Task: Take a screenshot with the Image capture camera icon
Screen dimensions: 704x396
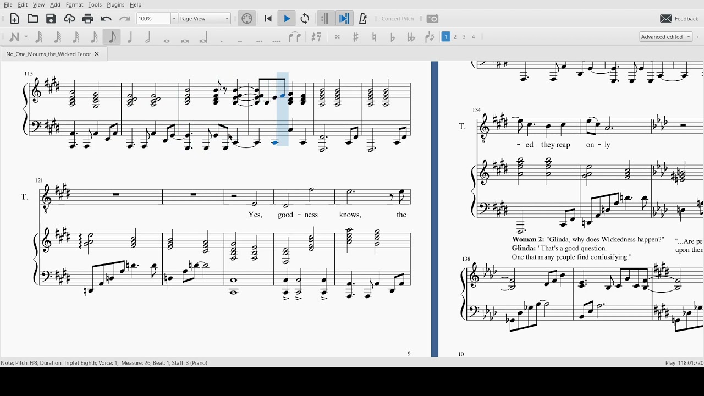Action: pyautogui.click(x=433, y=19)
